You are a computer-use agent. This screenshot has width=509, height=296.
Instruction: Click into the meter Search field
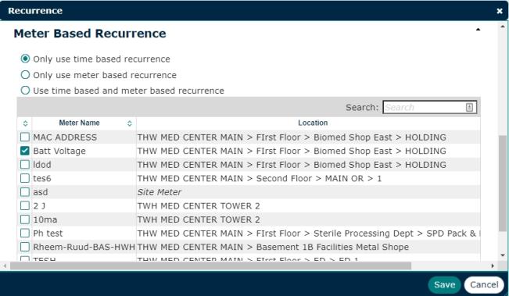[x=425, y=107]
